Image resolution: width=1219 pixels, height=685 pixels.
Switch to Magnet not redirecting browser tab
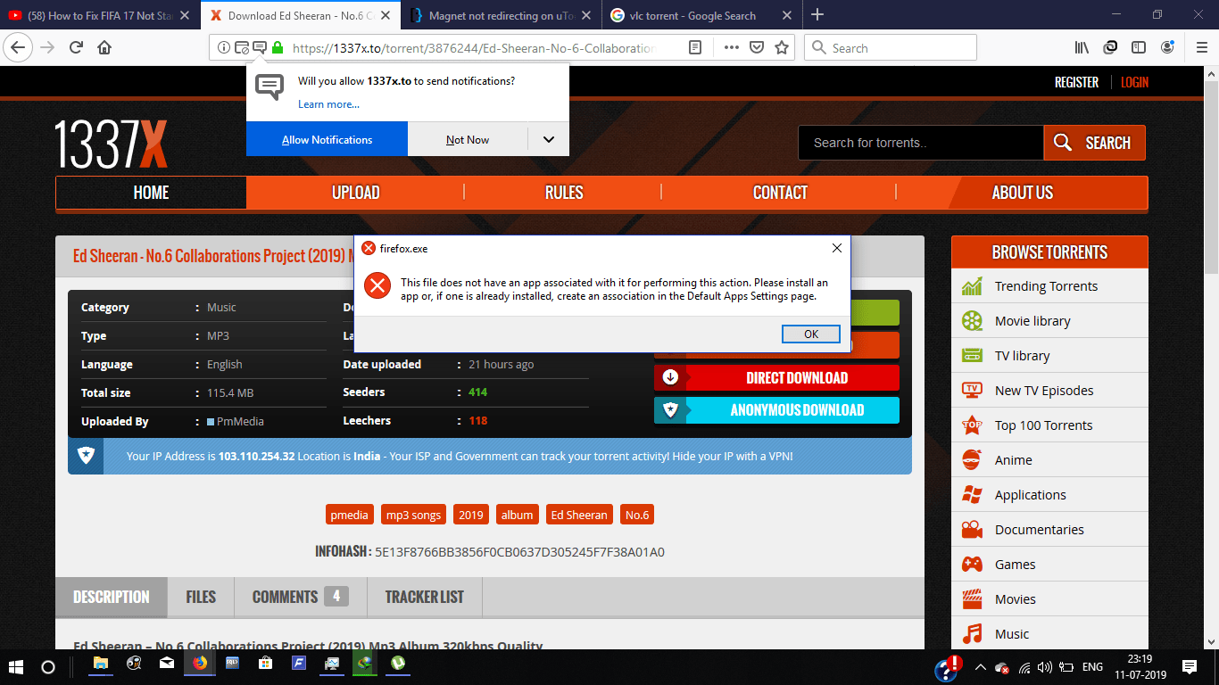[x=502, y=15]
